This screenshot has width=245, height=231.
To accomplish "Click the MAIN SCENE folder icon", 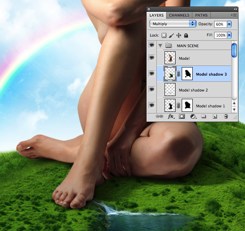I will (168, 46).
